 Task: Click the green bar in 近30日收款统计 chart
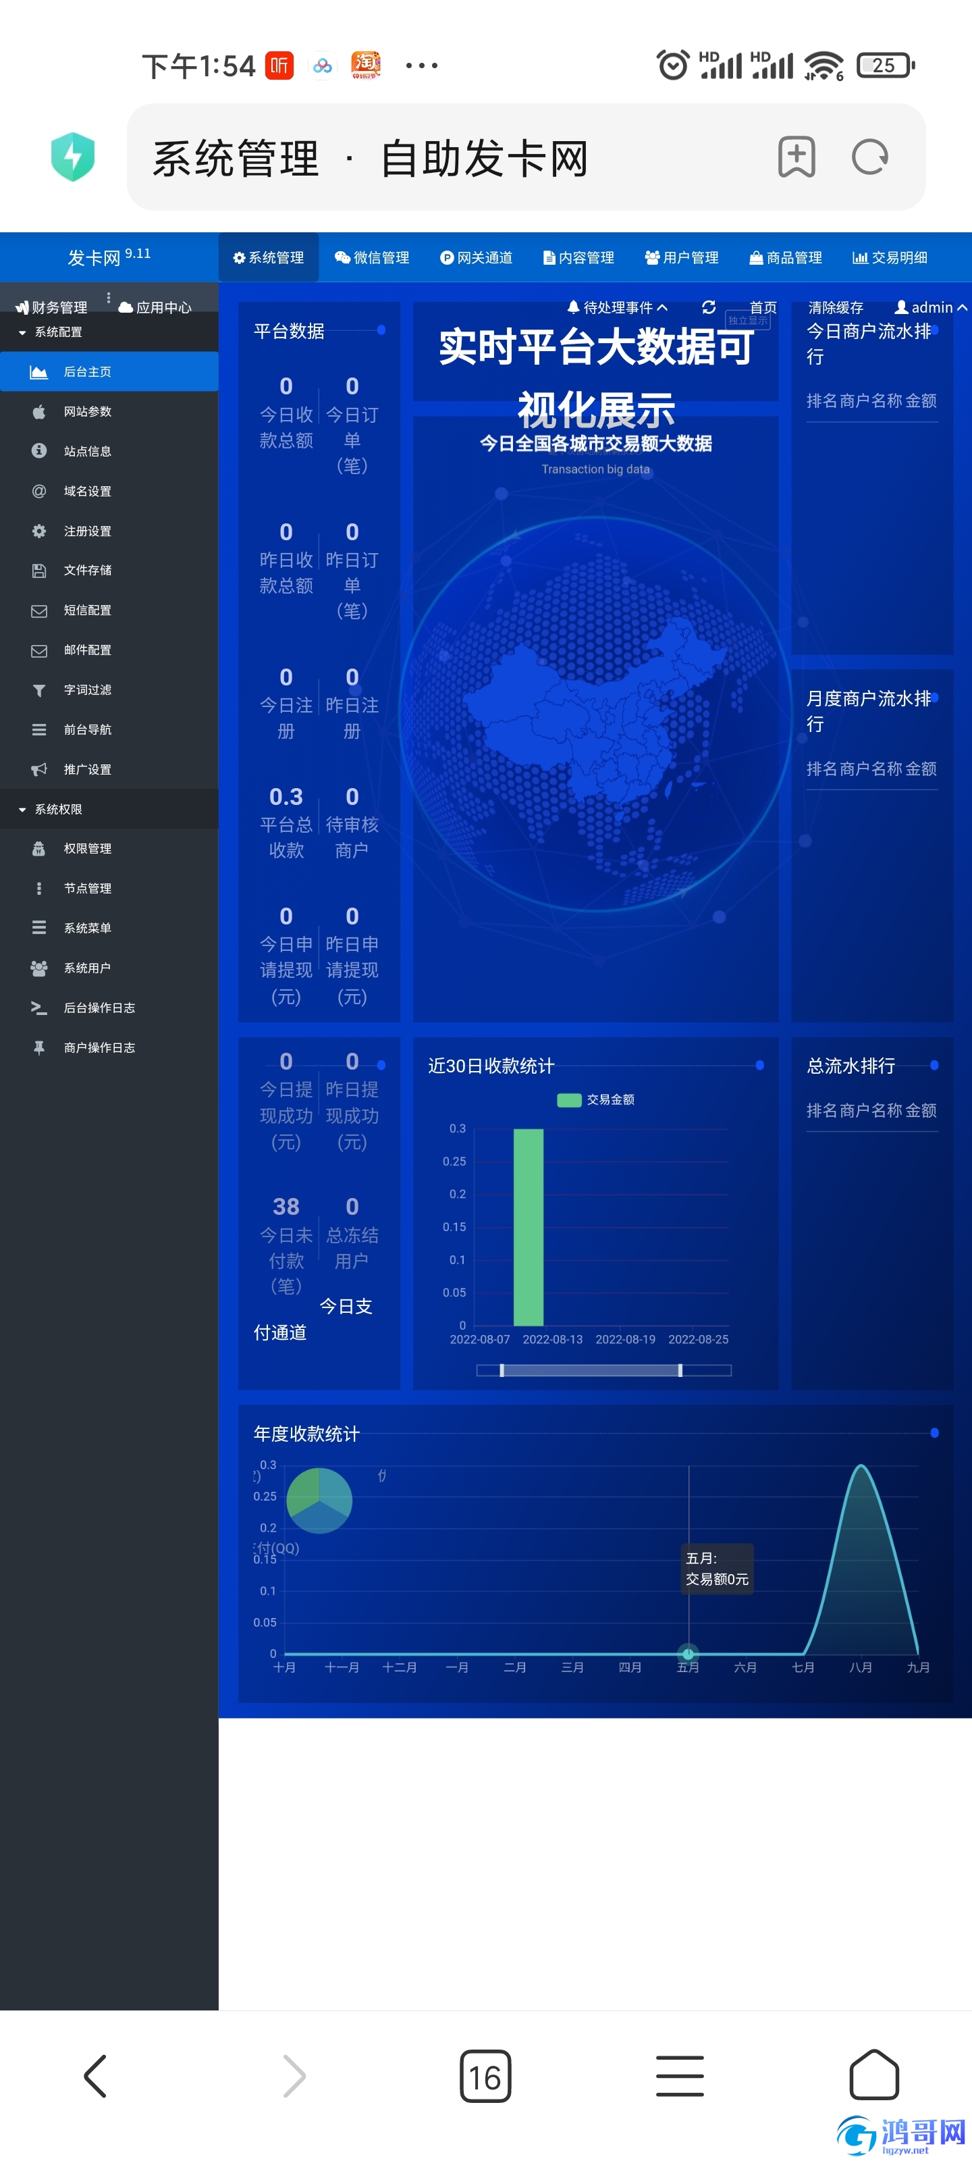529,1227
